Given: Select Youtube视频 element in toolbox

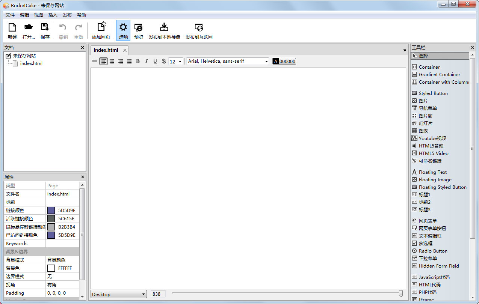Looking at the screenshot, I should point(432,138).
